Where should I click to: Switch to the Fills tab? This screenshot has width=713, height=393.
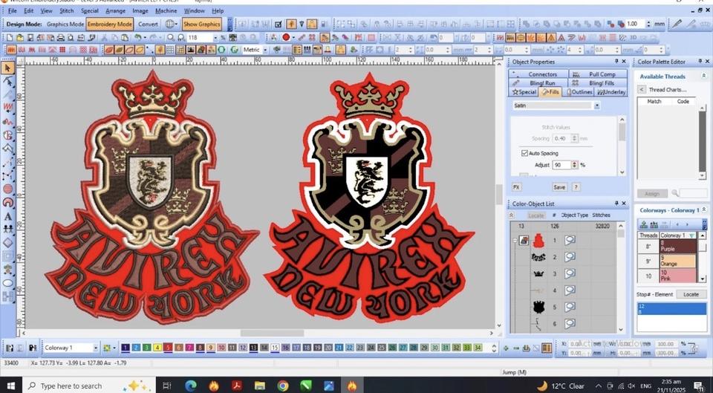(x=550, y=92)
